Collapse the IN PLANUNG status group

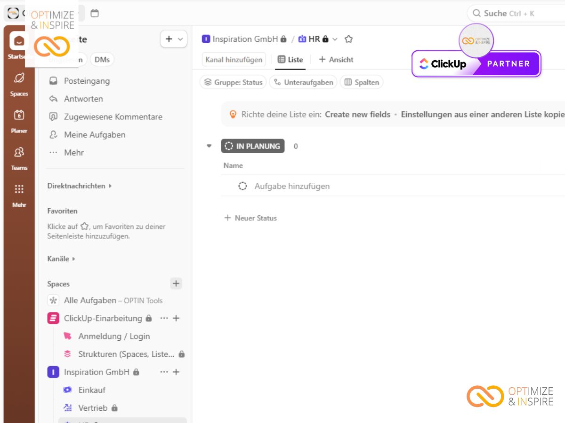209,146
